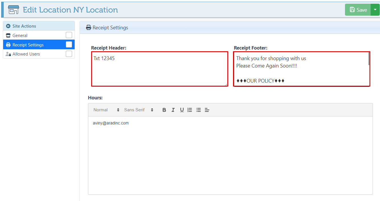This screenshot has height=201, width=380.
Task: Toggle the Receipt Settings checkbox
Action: [x=69, y=45]
